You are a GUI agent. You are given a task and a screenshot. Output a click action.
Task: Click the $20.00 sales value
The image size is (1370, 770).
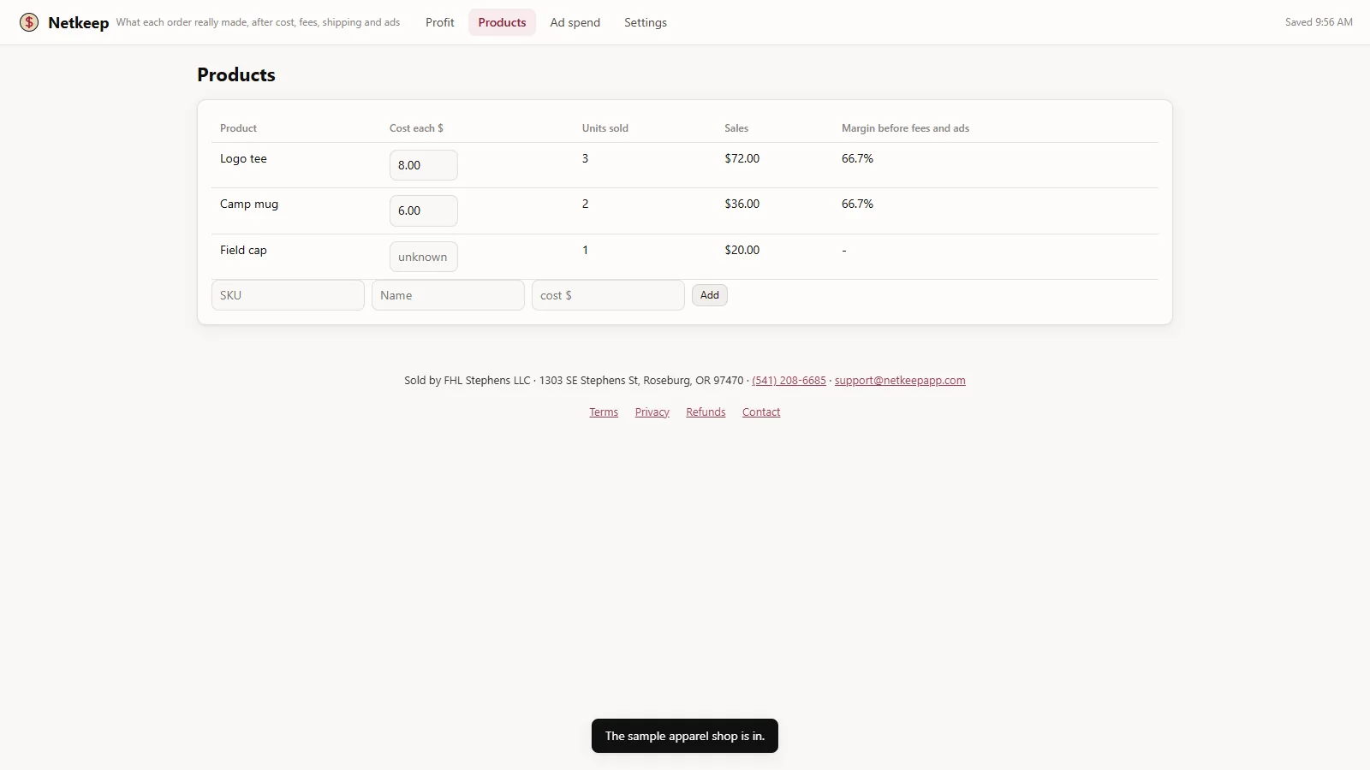pyautogui.click(x=742, y=251)
